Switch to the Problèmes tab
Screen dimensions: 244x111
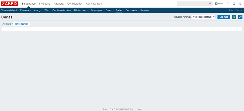tap(25, 10)
